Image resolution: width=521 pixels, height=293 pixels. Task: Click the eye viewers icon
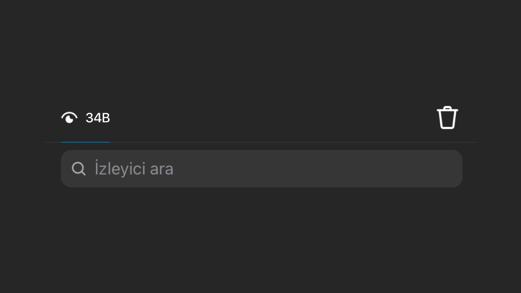69,118
